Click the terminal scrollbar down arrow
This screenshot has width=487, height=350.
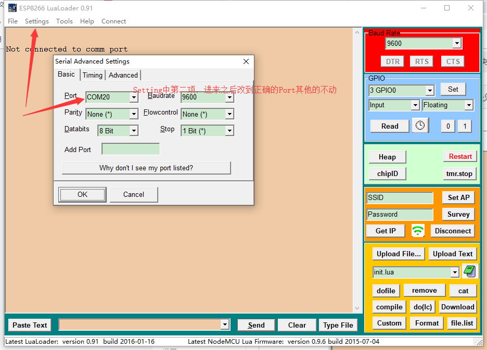tap(357, 308)
